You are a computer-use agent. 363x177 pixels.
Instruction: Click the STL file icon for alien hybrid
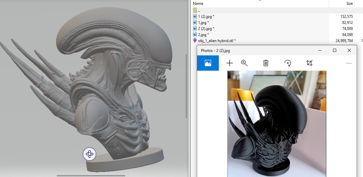(195, 40)
